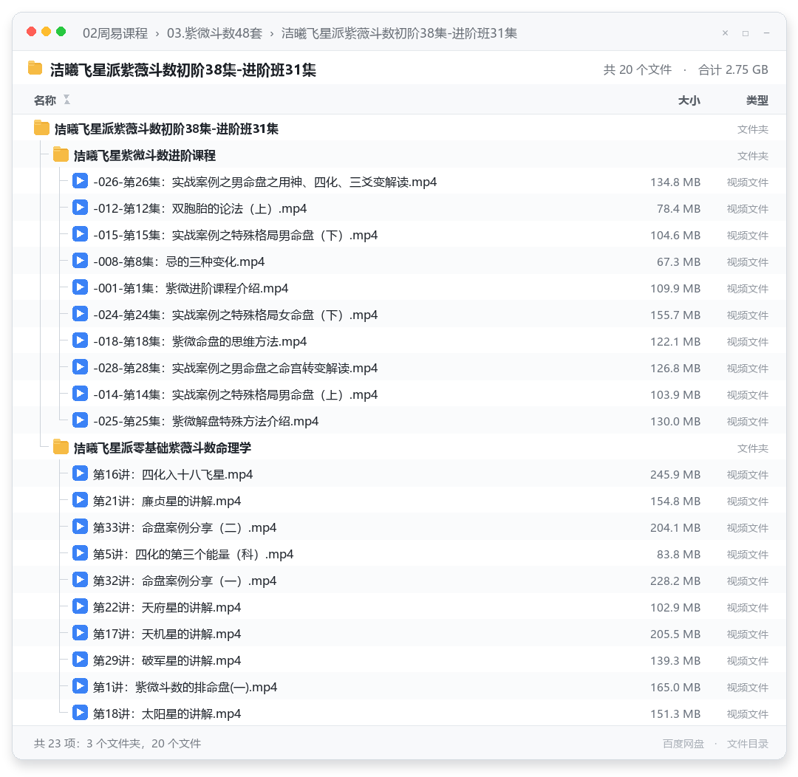Toggle sort arrow next to 名称 header
The height and width of the screenshot is (777, 798).
(x=66, y=100)
